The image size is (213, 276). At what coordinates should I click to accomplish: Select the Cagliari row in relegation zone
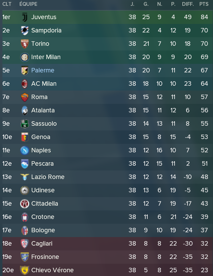coord(108,244)
